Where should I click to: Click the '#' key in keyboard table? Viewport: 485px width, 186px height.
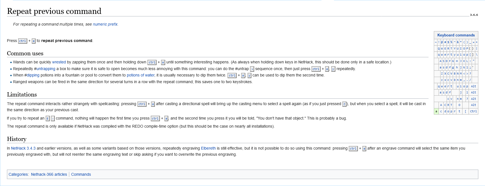445,42
